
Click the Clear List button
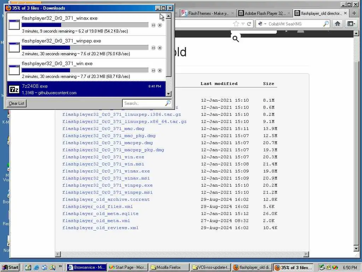coord(16,103)
